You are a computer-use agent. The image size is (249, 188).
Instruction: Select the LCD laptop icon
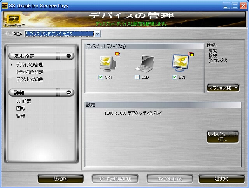click(x=144, y=64)
